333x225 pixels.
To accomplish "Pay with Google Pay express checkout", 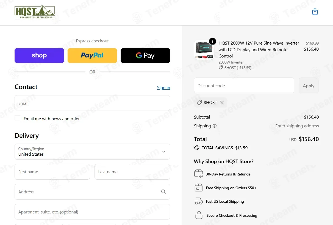I will [x=145, y=56].
